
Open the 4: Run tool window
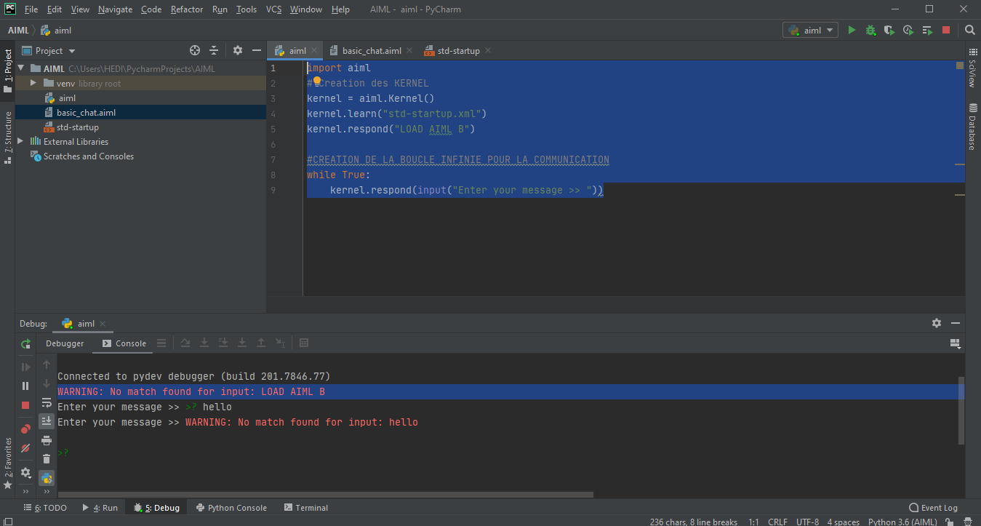[x=100, y=508]
